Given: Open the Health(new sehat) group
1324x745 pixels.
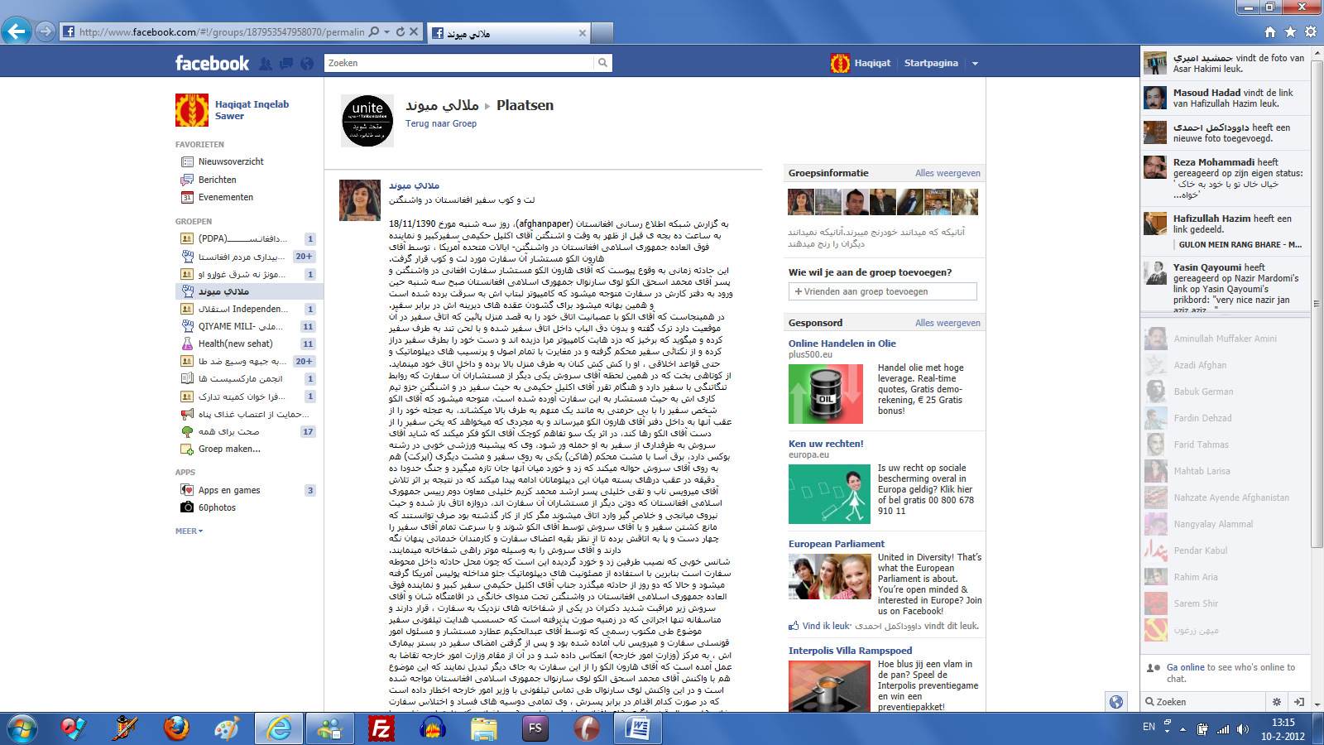Looking at the screenshot, I should point(235,344).
